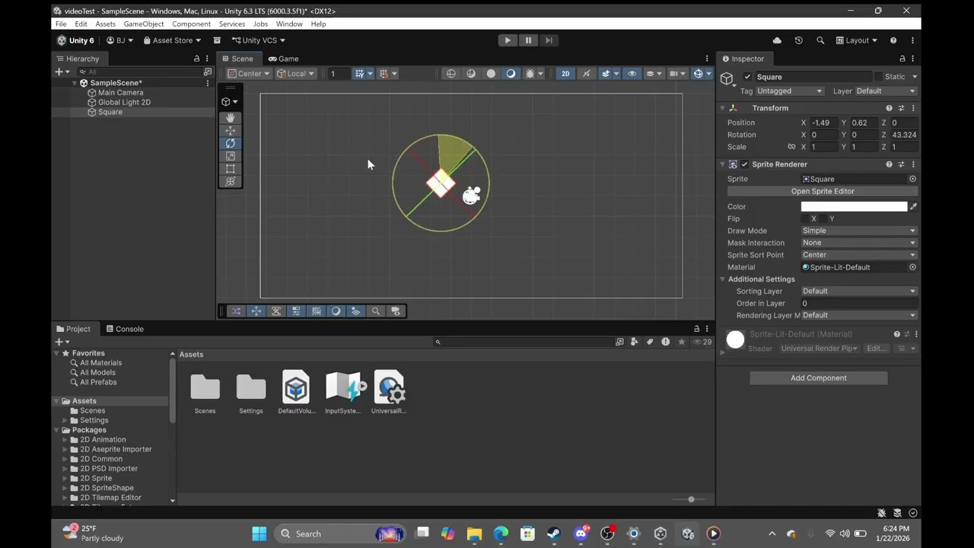Open the Tag dropdown showing Untagged

point(789,91)
